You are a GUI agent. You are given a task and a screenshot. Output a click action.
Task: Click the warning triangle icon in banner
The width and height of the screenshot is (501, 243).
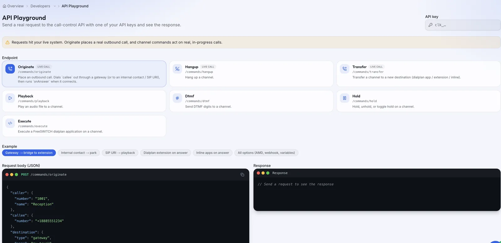(8, 42)
